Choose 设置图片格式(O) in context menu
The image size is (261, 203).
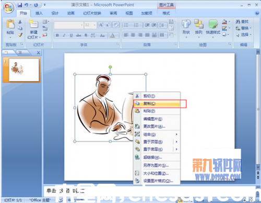157,181
